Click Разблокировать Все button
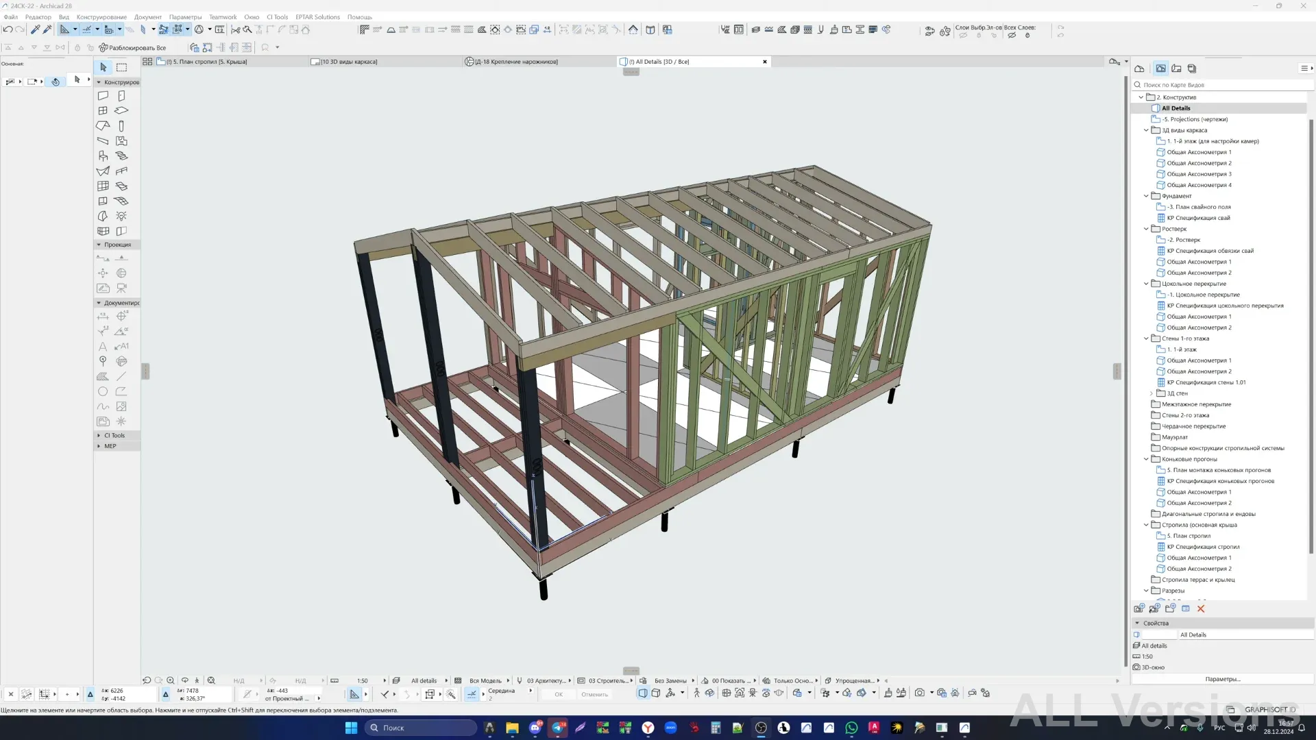Image resolution: width=1316 pixels, height=740 pixels. 133,48
